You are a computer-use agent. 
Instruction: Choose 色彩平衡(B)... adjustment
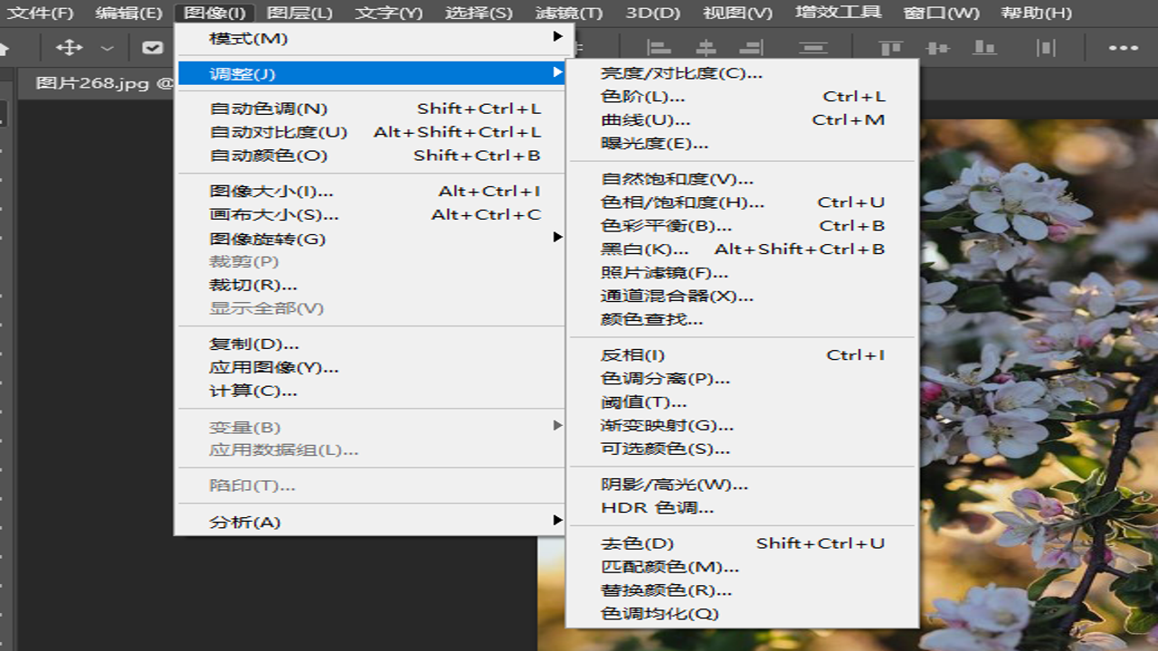pos(743,226)
